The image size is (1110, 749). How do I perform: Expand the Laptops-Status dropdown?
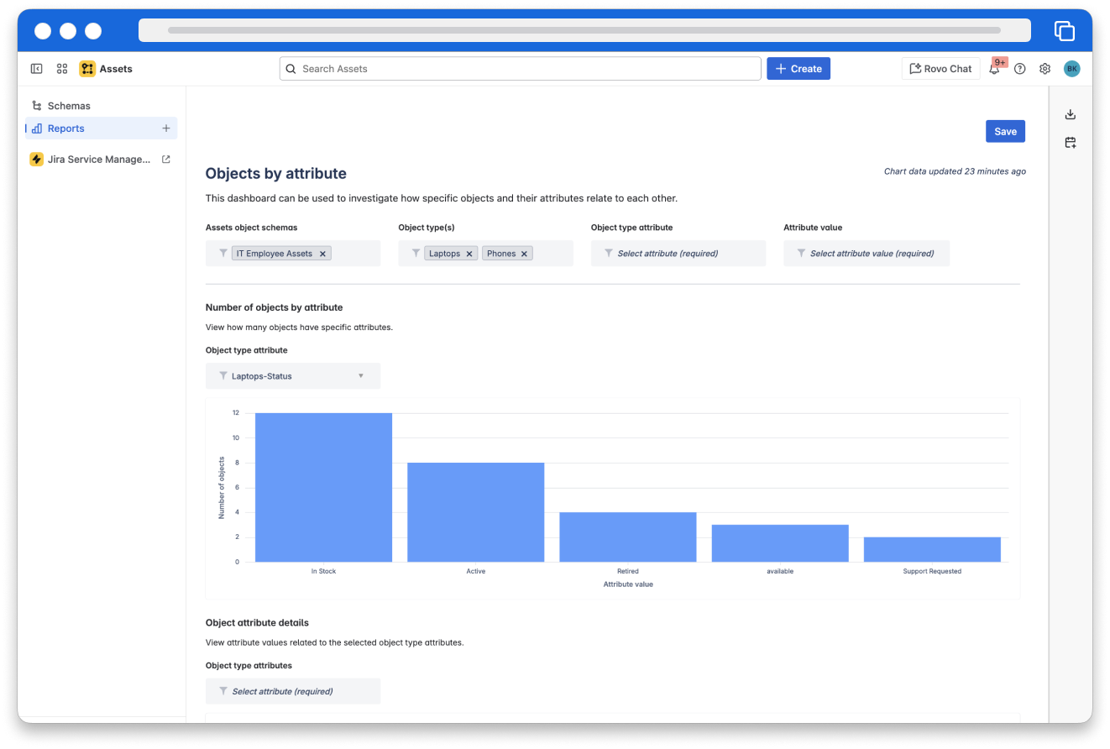[x=293, y=376]
